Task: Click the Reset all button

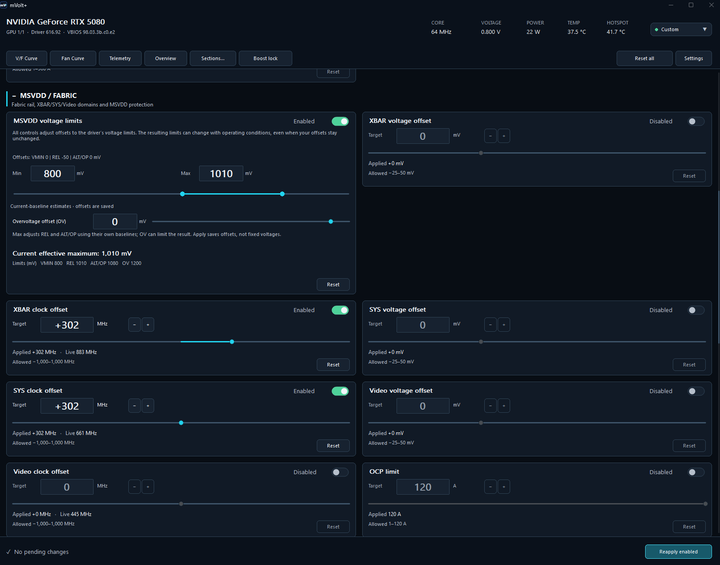Action: [645, 58]
